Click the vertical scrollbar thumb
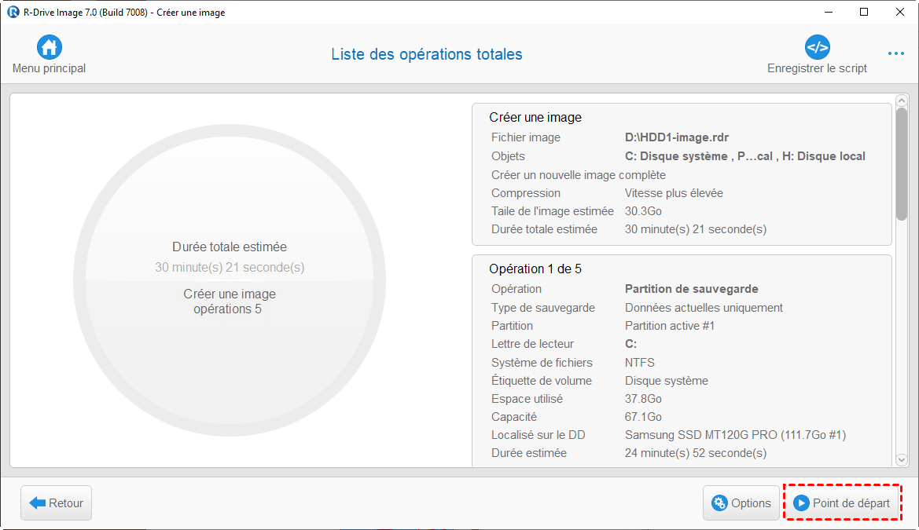The image size is (919, 530). pos(902,164)
